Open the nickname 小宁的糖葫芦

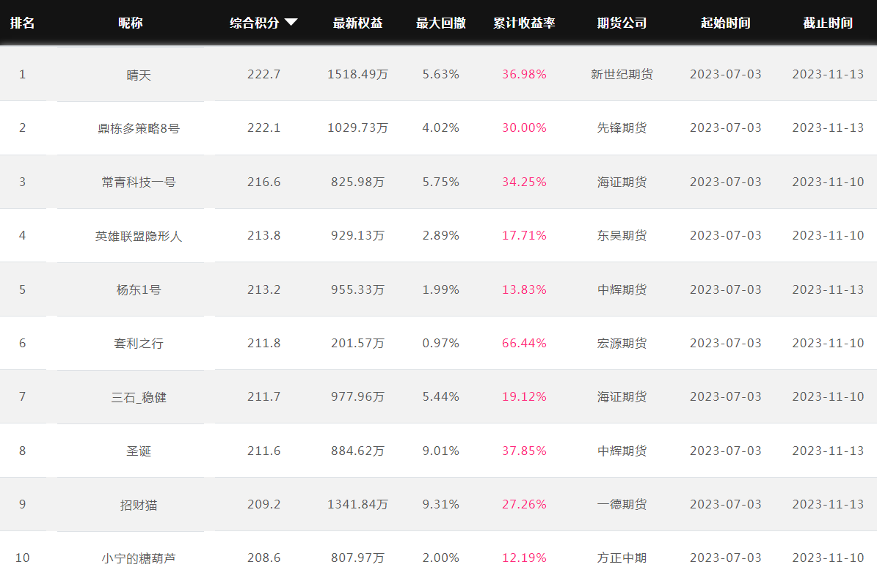[x=139, y=558]
